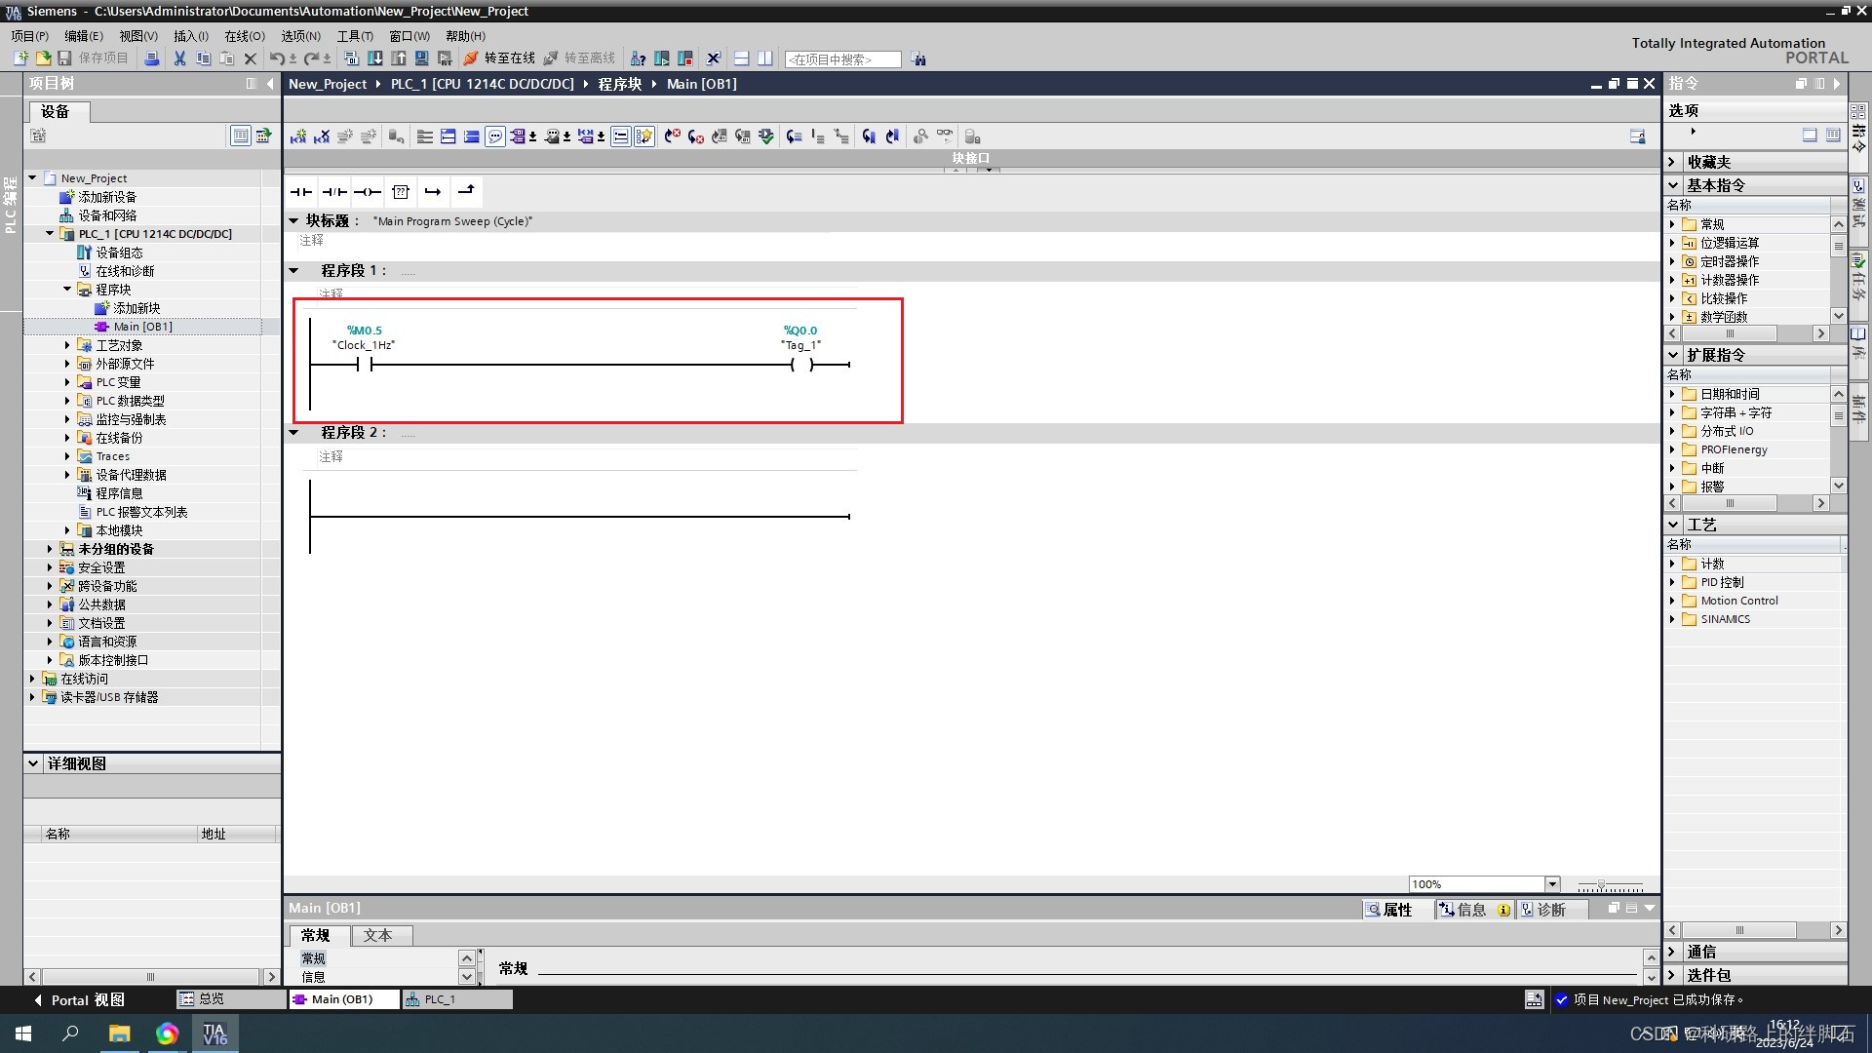Toggle favorites bar display in editor
The height and width of the screenshot is (1053, 1872).
point(644,136)
